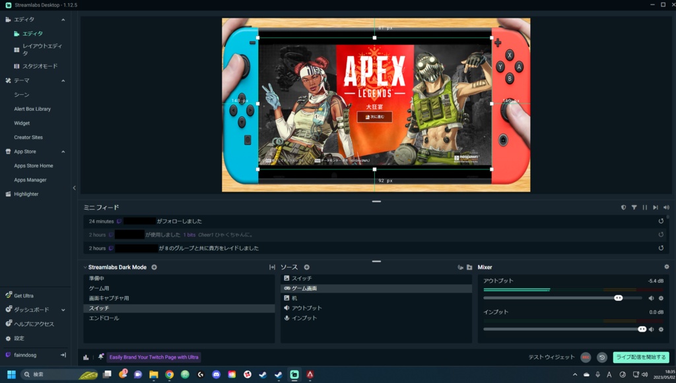Toggle the mini feed shield moderation icon

pyautogui.click(x=623, y=208)
